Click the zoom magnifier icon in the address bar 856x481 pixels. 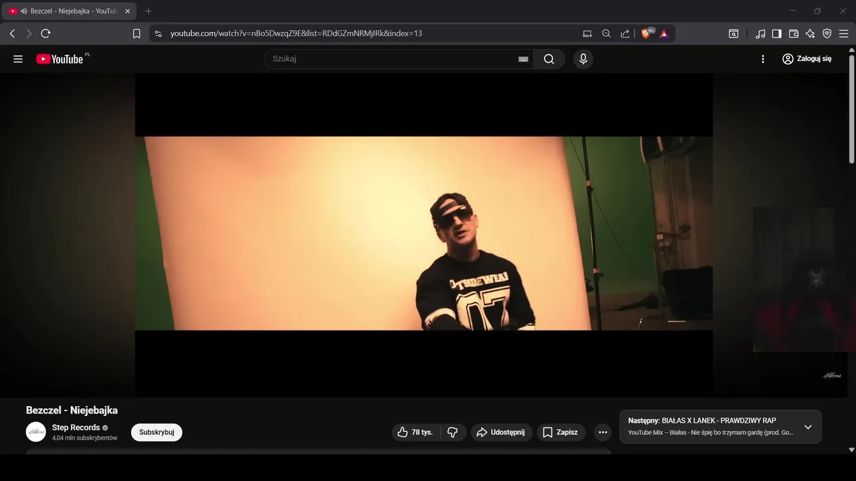coord(606,33)
